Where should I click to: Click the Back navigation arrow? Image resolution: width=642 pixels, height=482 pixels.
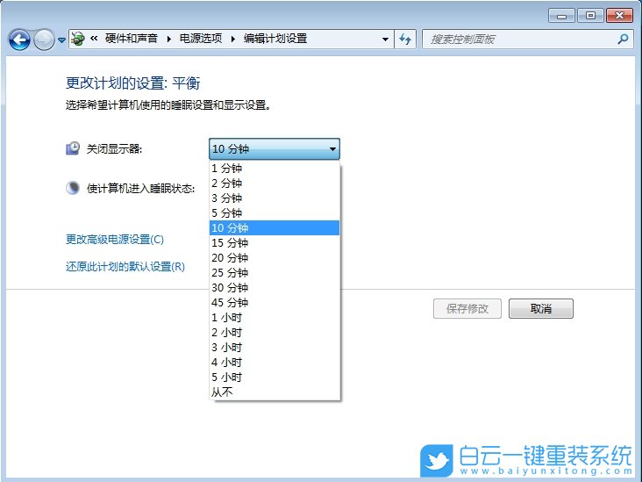(19, 40)
